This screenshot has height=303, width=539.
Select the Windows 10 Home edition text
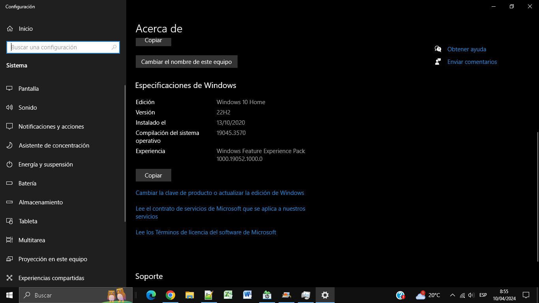(x=241, y=102)
